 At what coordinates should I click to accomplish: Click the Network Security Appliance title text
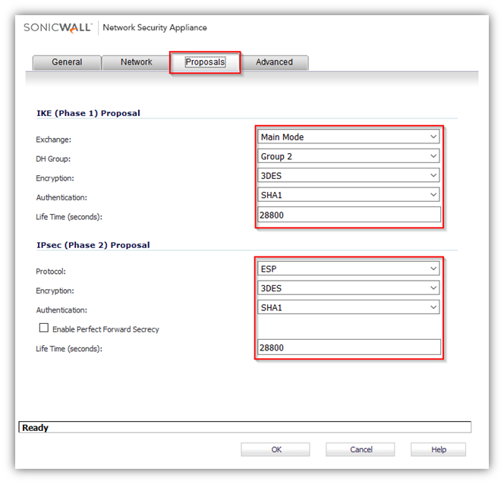coord(154,27)
